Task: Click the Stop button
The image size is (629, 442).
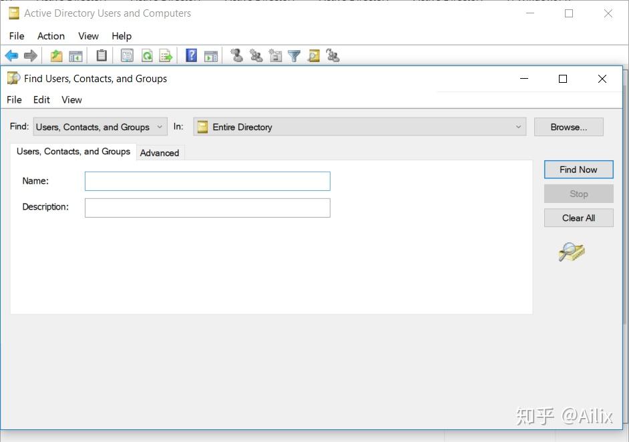Action: pyautogui.click(x=578, y=194)
